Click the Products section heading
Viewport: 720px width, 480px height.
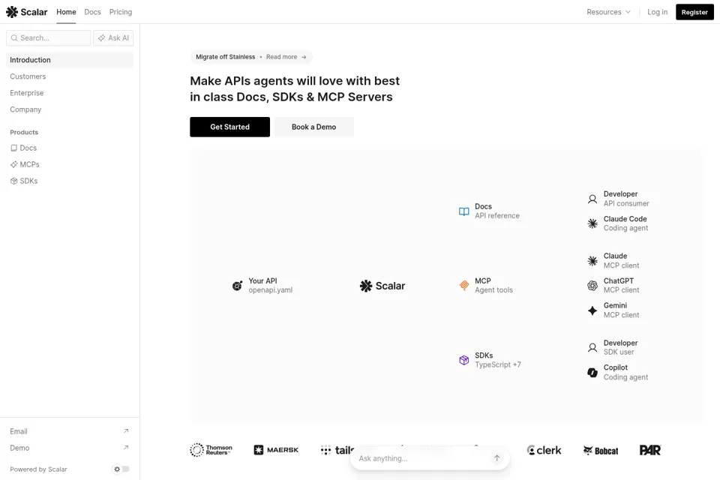click(x=24, y=132)
